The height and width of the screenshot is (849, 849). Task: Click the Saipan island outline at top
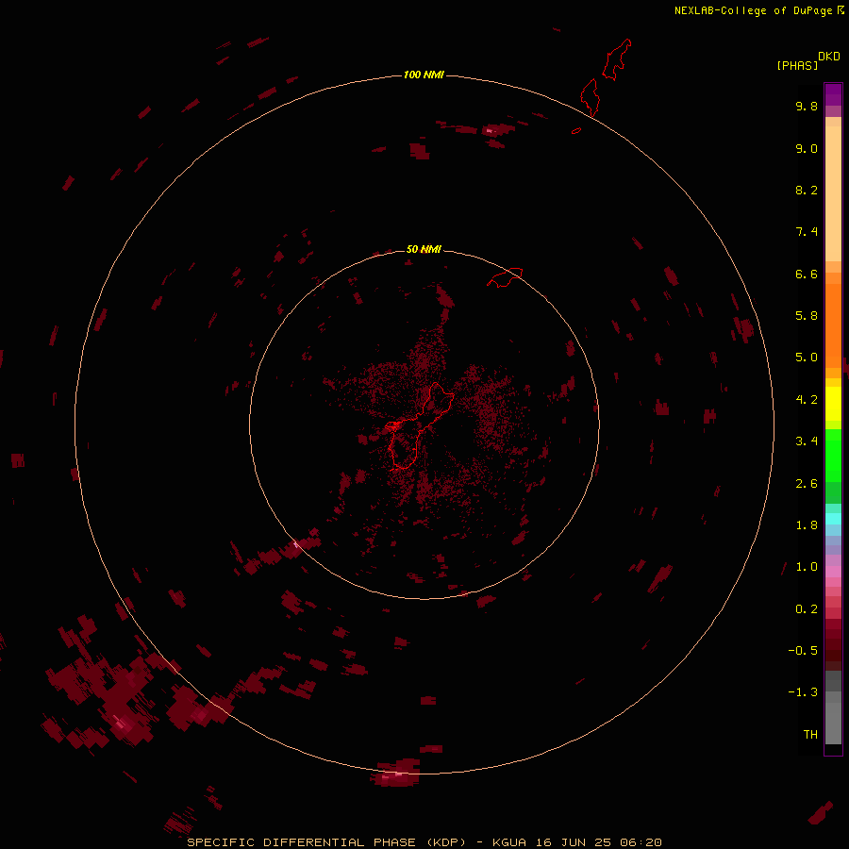point(617,59)
